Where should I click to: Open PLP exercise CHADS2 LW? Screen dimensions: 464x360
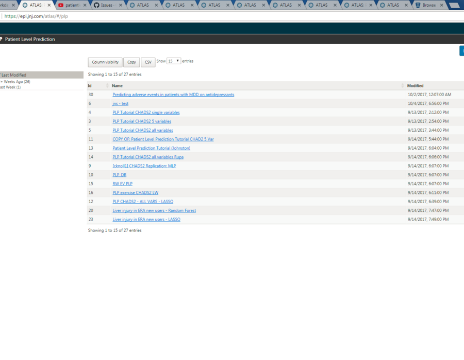tap(135, 193)
